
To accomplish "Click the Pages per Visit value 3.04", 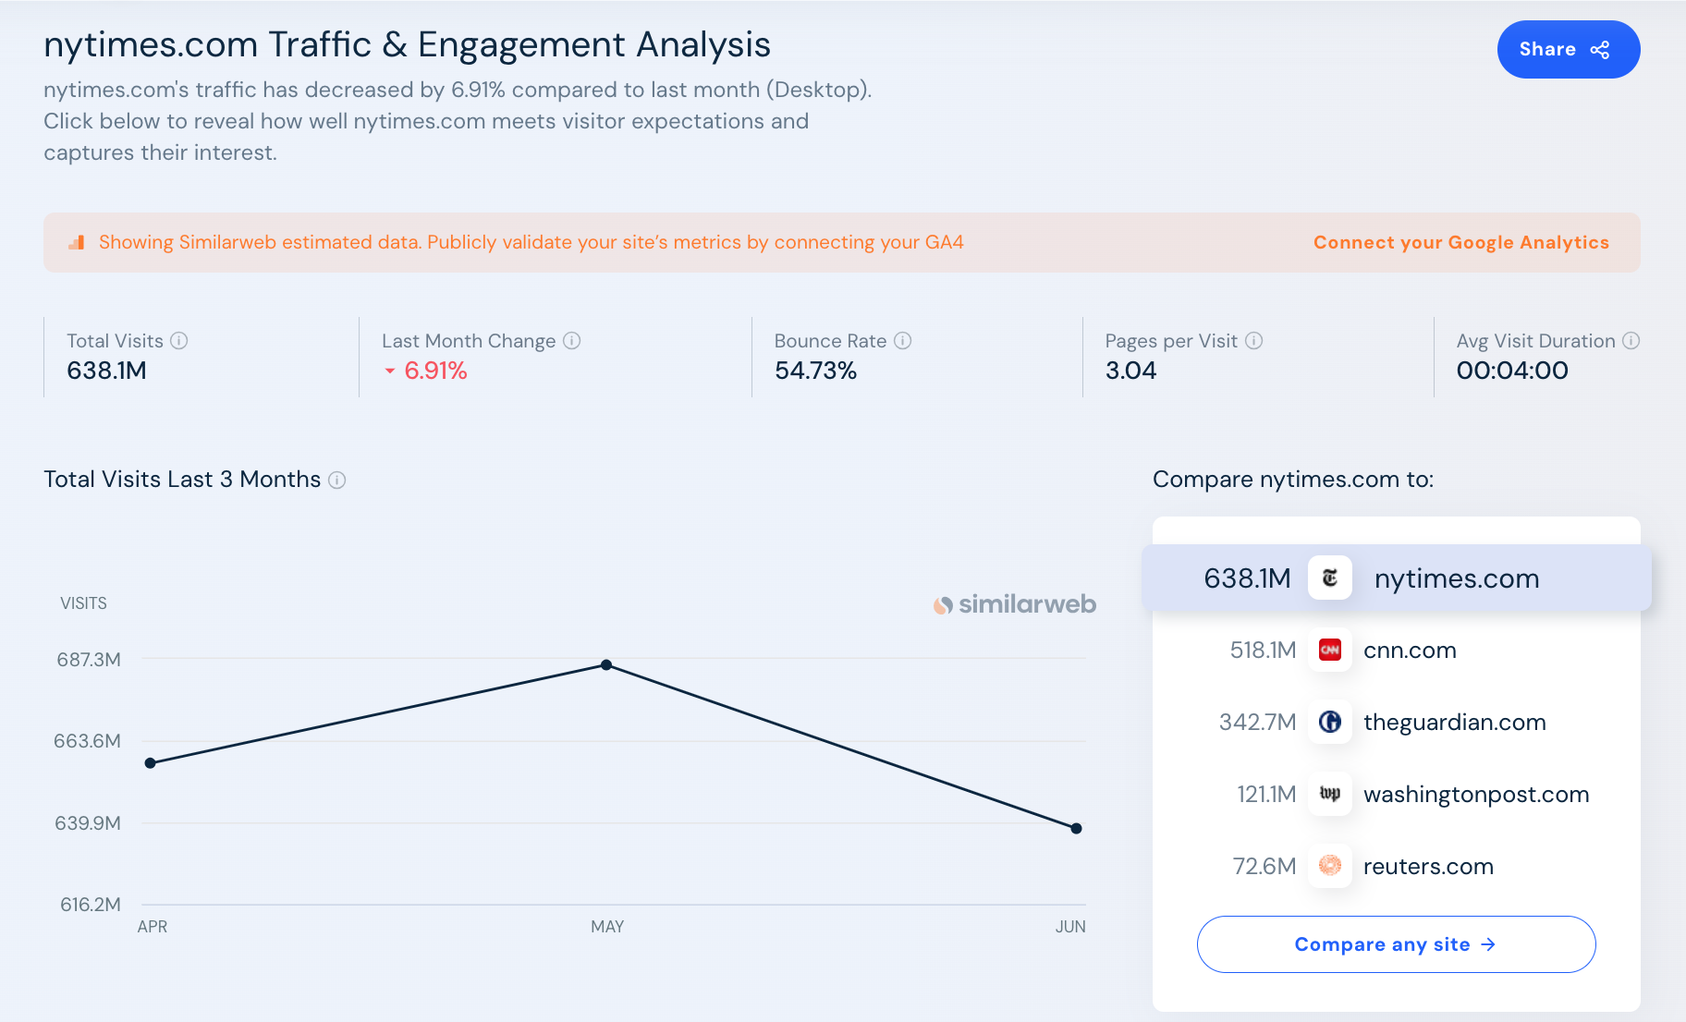I will (1130, 371).
